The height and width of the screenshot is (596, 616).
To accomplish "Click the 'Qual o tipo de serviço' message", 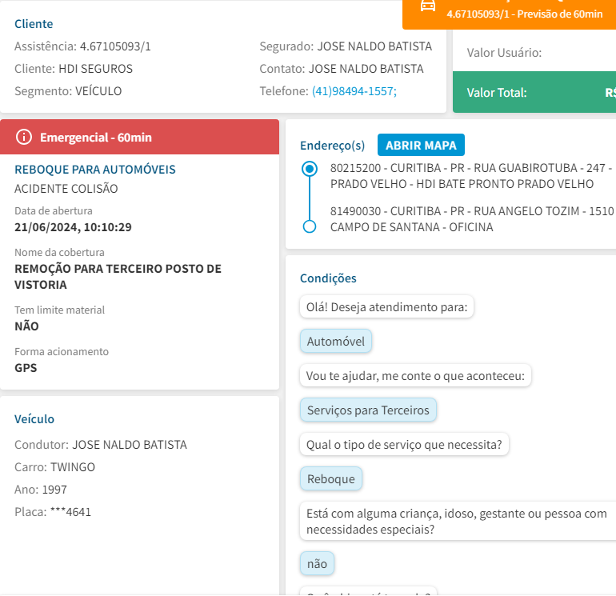I will tap(404, 444).
